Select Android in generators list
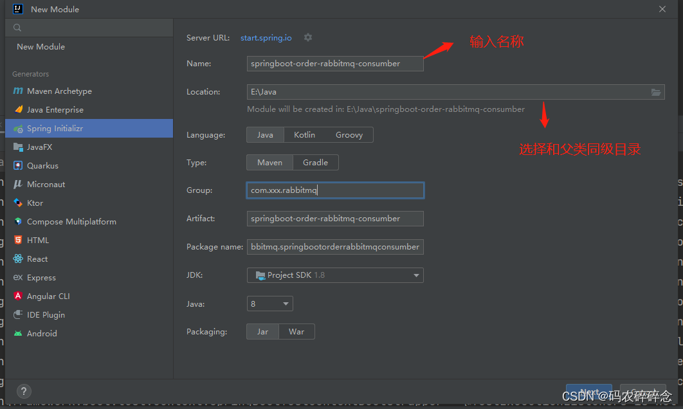This screenshot has height=409, width=683. pos(89,333)
